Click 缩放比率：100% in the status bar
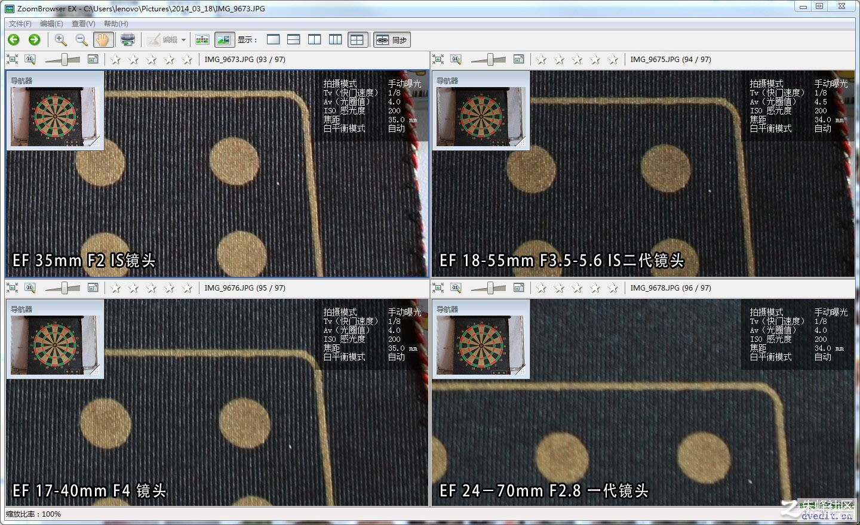 [x=33, y=514]
